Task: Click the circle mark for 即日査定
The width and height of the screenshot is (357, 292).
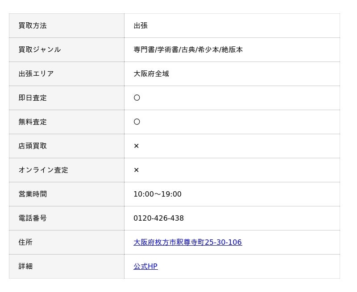Action: click(x=137, y=98)
